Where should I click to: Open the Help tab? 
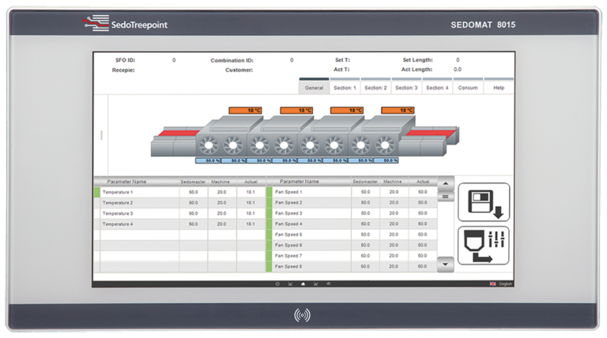point(499,88)
